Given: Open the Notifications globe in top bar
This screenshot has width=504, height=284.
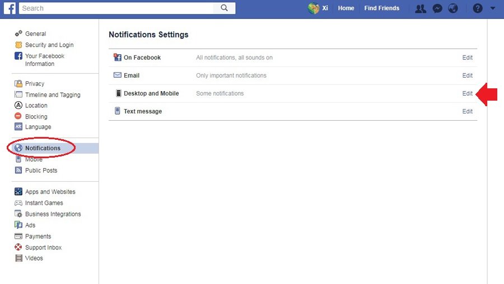Looking at the screenshot, I should coord(453,8).
